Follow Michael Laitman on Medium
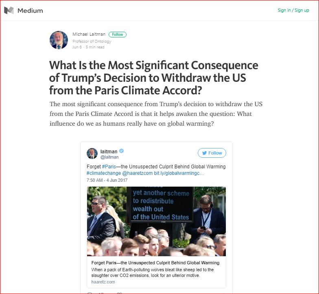This screenshot has height=294, width=319. coord(118,35)
